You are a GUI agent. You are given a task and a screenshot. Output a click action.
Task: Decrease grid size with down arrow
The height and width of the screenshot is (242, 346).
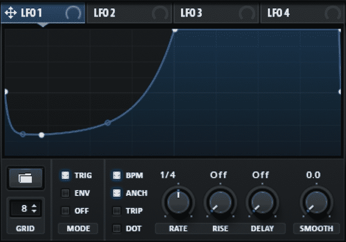point(34,211)
